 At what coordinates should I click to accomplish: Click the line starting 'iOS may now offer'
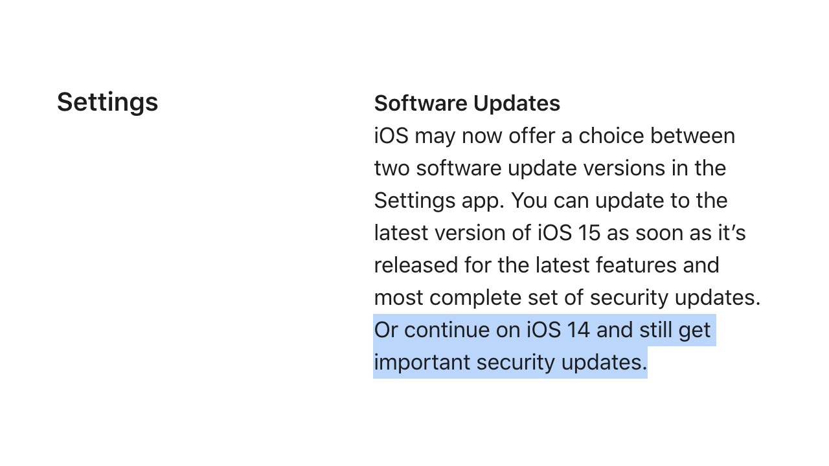[554, 136]
